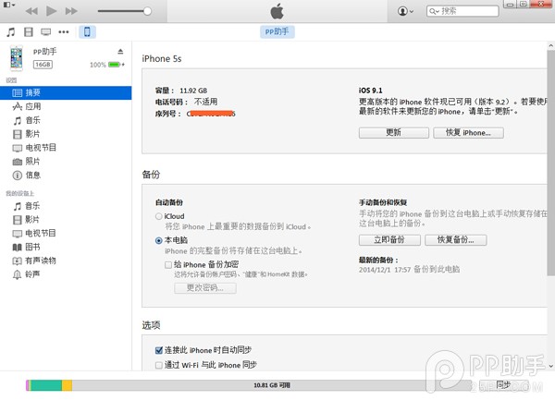Image resolution: width=555 pixels, height=400 pixels.
Task: Click the 立即备份 button
Action: (x=388, y=240)
